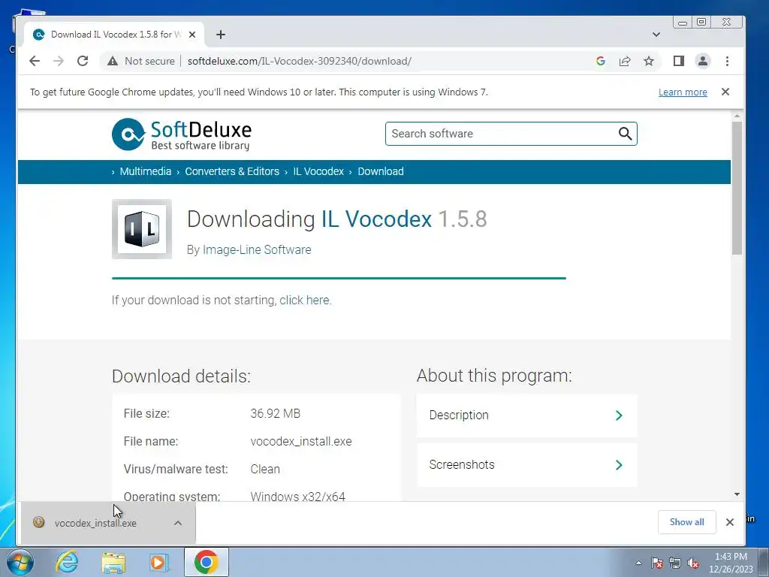Viewport: 769px width, 577px height.
Task: Select the Windows x32/x64 value
Action: pos(297,496)
